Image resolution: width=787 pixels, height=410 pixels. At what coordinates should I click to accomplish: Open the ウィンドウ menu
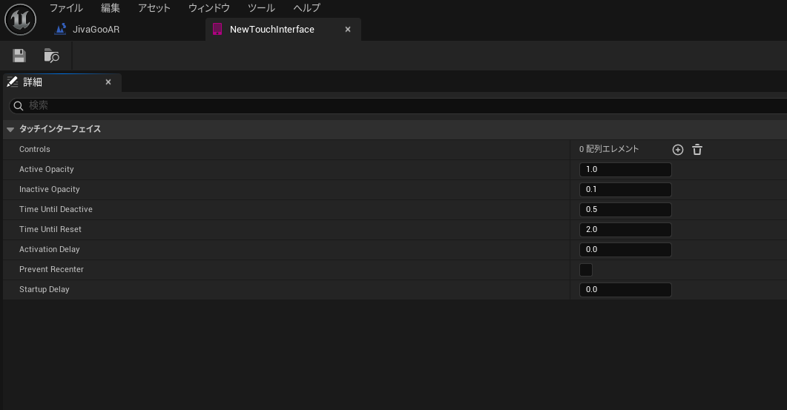(208, 8)
